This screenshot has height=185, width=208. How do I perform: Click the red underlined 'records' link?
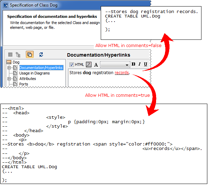[x=122, y=72]
